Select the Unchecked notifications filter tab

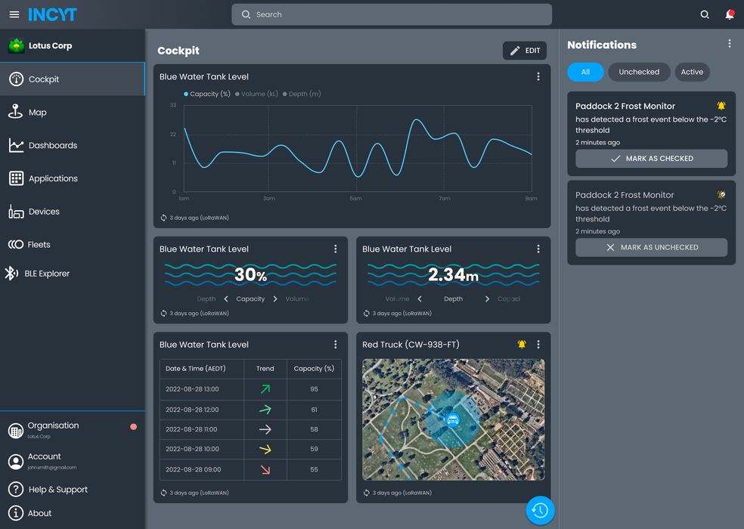coord(639,72)
